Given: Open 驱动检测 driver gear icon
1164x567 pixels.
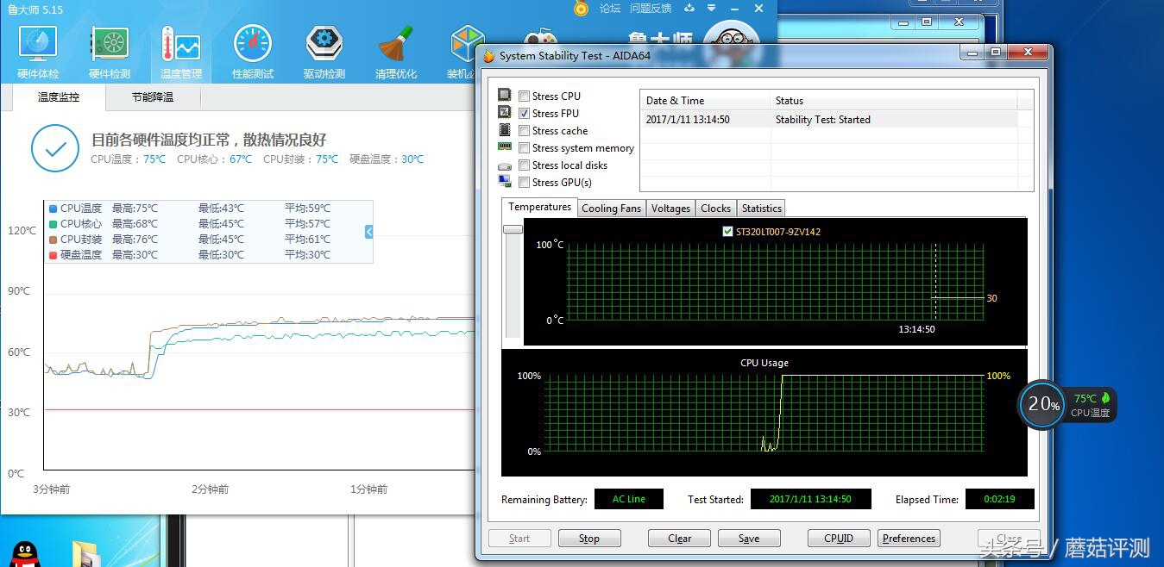Looking at the screenshot, I should coord(324,50).
